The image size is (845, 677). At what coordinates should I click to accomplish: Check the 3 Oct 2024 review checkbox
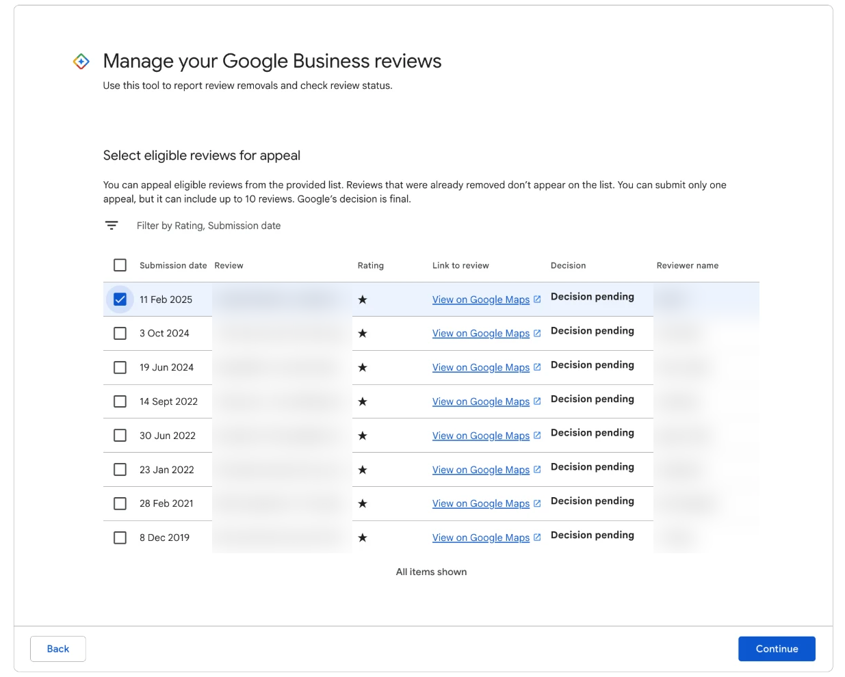[120, 334]
